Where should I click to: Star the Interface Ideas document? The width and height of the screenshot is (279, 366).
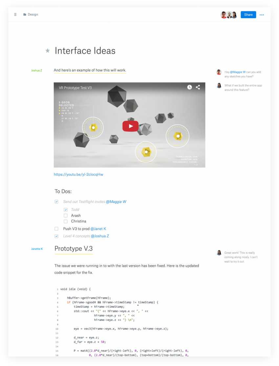coord(48,51)
